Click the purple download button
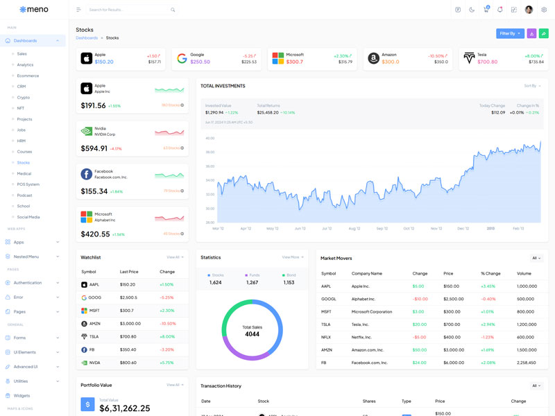This screenshot has width=555, height=416. click(531, 33)
